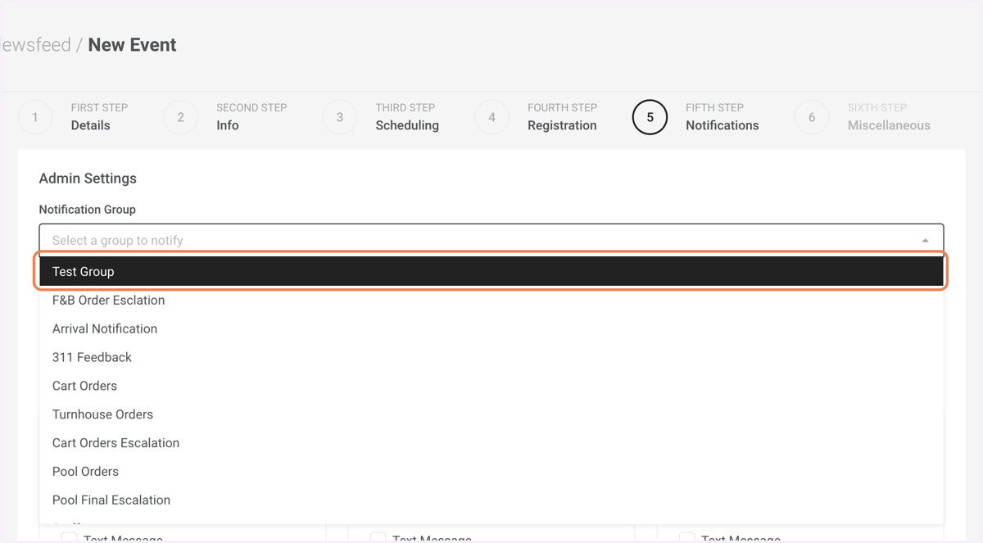Click step number 2 circle
The width and height of the screenshot is (983, 543).
(x=180, y=117)
